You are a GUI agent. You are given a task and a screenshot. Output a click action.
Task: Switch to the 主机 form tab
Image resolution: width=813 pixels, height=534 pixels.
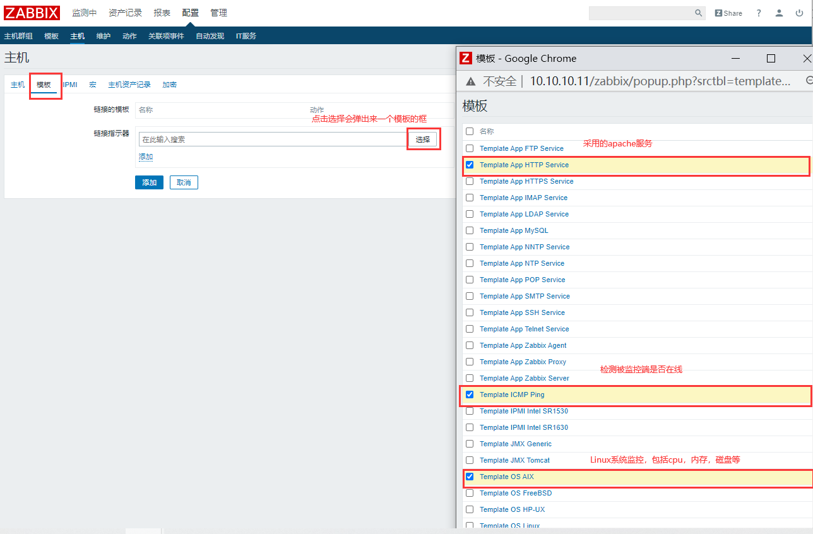tap(18, 85)
